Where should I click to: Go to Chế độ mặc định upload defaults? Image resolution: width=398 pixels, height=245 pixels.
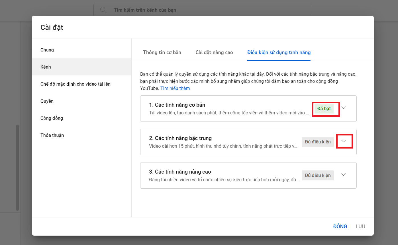point(75,84)
